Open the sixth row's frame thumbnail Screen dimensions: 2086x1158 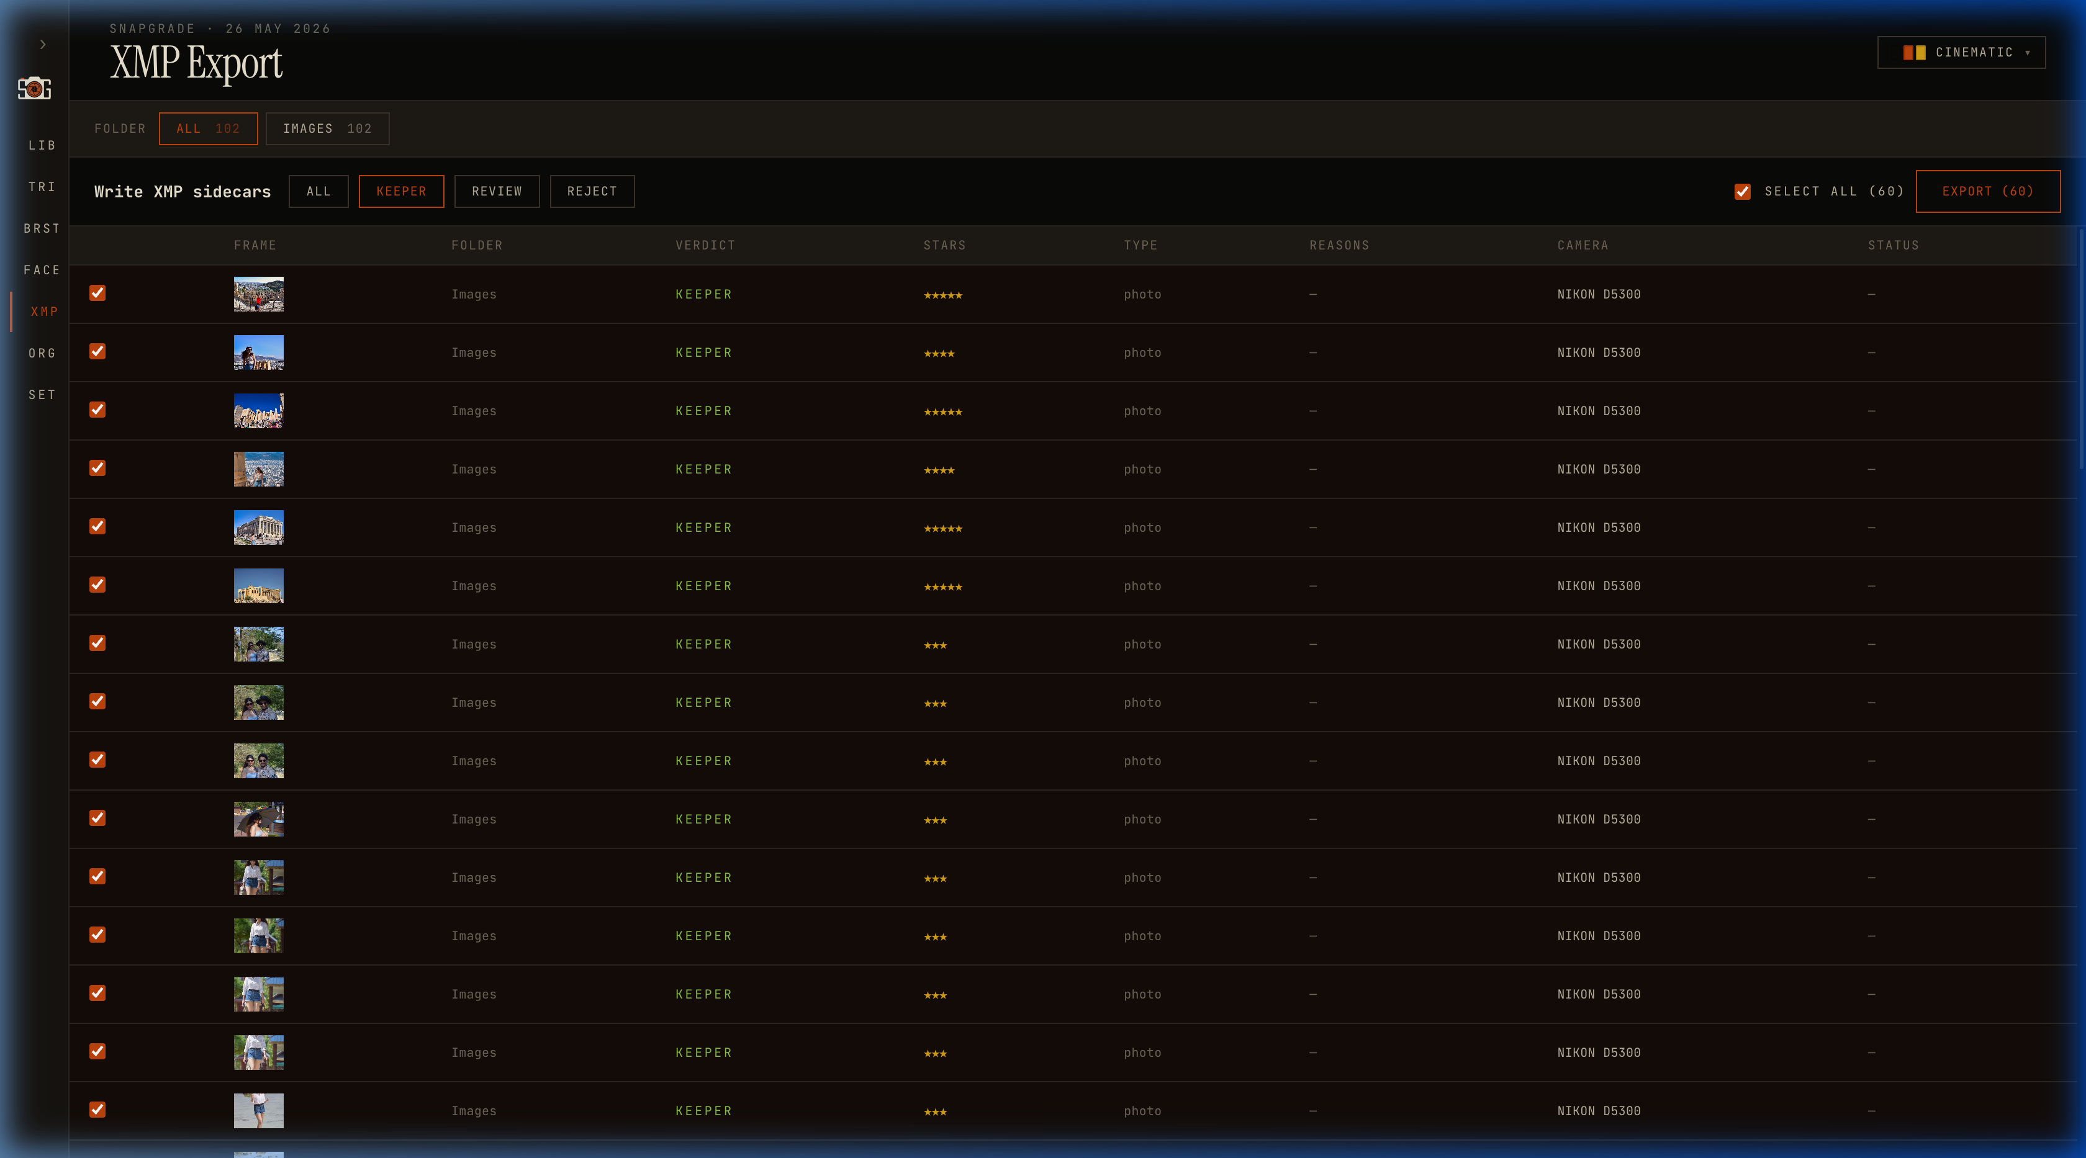click(258, 586)
